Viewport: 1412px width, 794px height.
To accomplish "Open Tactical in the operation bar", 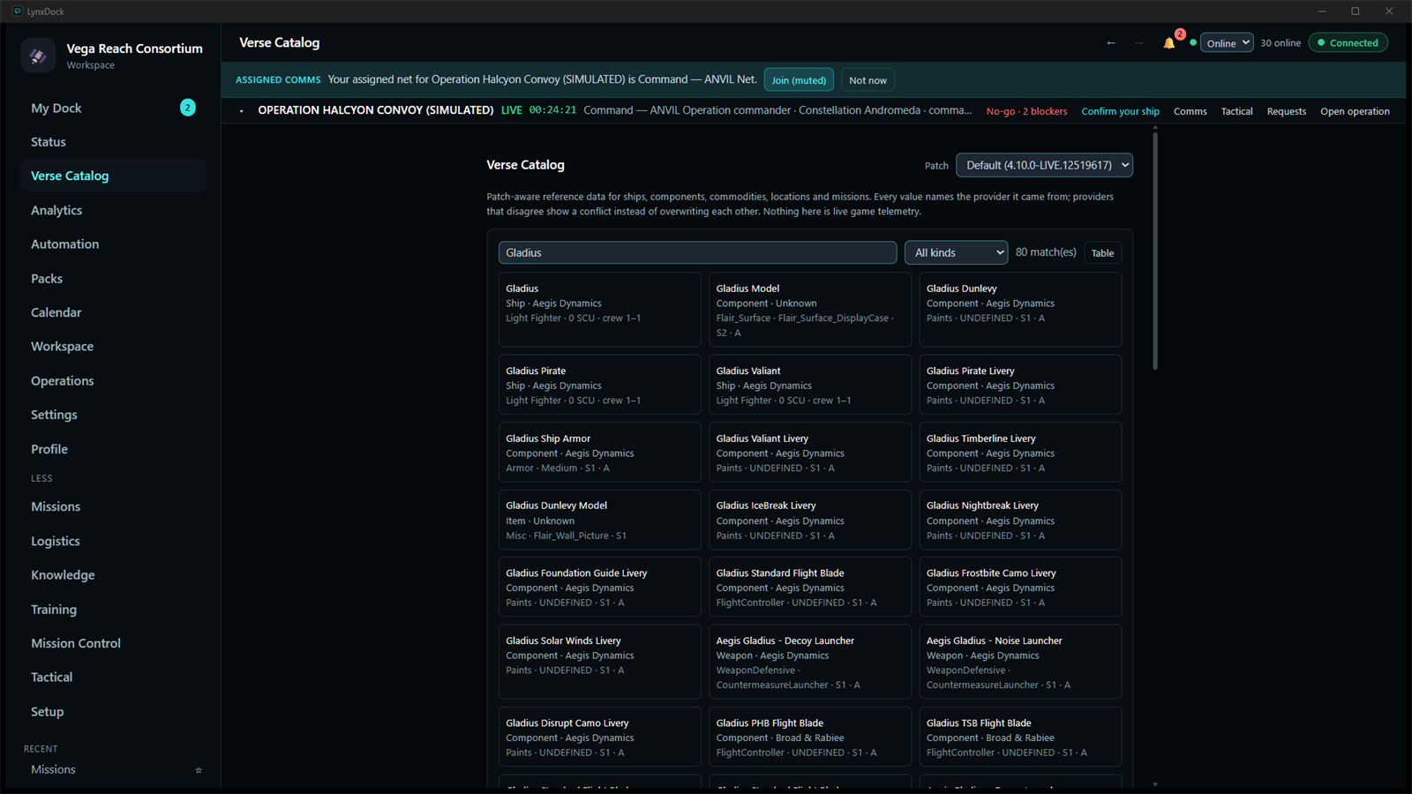I will point(1236,111).
